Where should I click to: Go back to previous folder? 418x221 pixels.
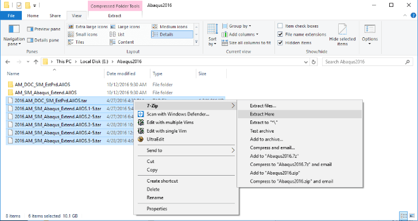click(7, 62)
